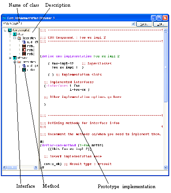Click the Description folder icon under first interface
This screenshot has height=193, width=171.
[19, 38]
